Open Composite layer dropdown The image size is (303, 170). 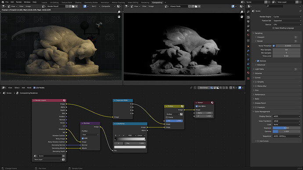[108, 7]
